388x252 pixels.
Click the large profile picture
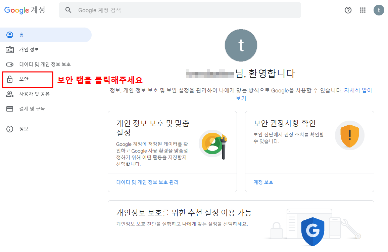click(x=241, y=45)
